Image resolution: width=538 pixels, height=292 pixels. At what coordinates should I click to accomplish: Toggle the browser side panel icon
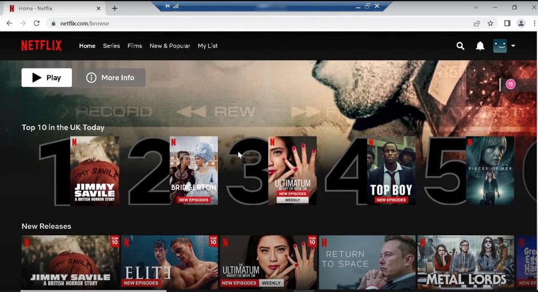(x=507, y=23)
